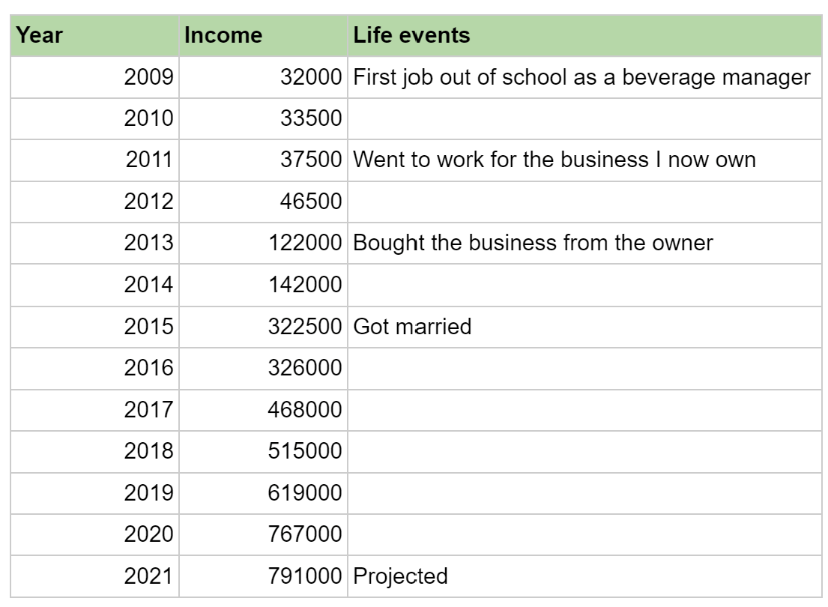Click the 2020 income cell 767000
This screenshot has width=828, height=607.
pyautogui.click(x=264, y=534)
